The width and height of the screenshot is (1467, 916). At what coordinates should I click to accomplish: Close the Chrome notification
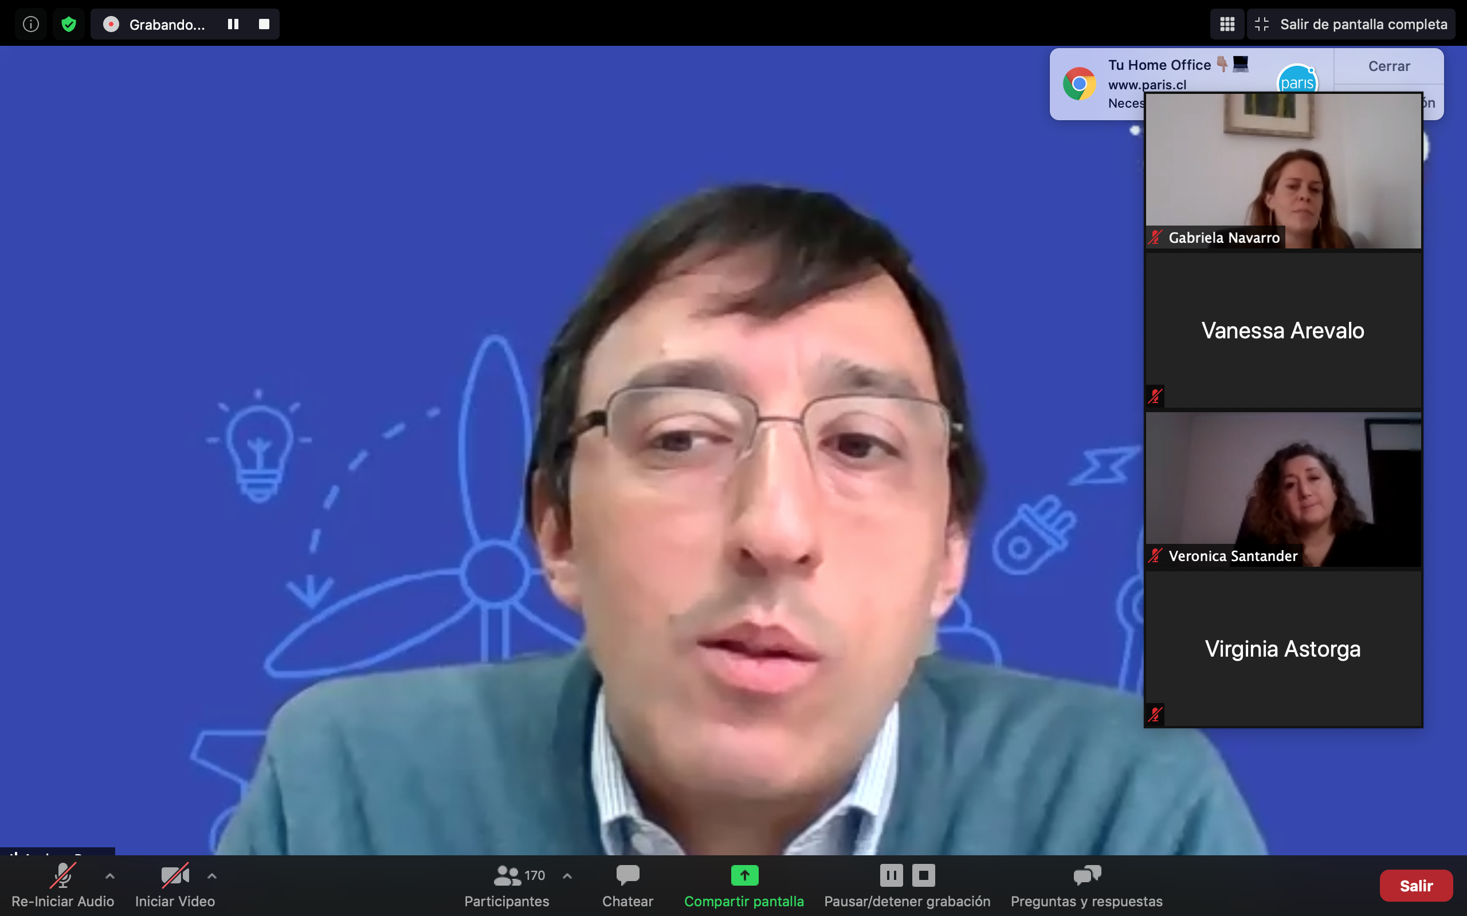coord(1388,66)
